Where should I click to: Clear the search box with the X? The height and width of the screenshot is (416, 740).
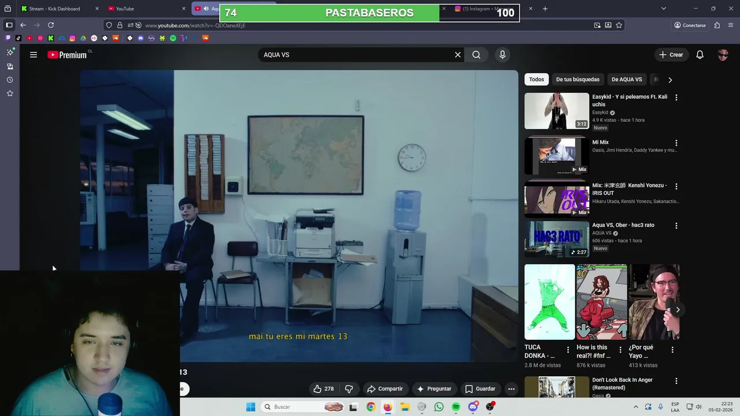[x=458, y=55]
